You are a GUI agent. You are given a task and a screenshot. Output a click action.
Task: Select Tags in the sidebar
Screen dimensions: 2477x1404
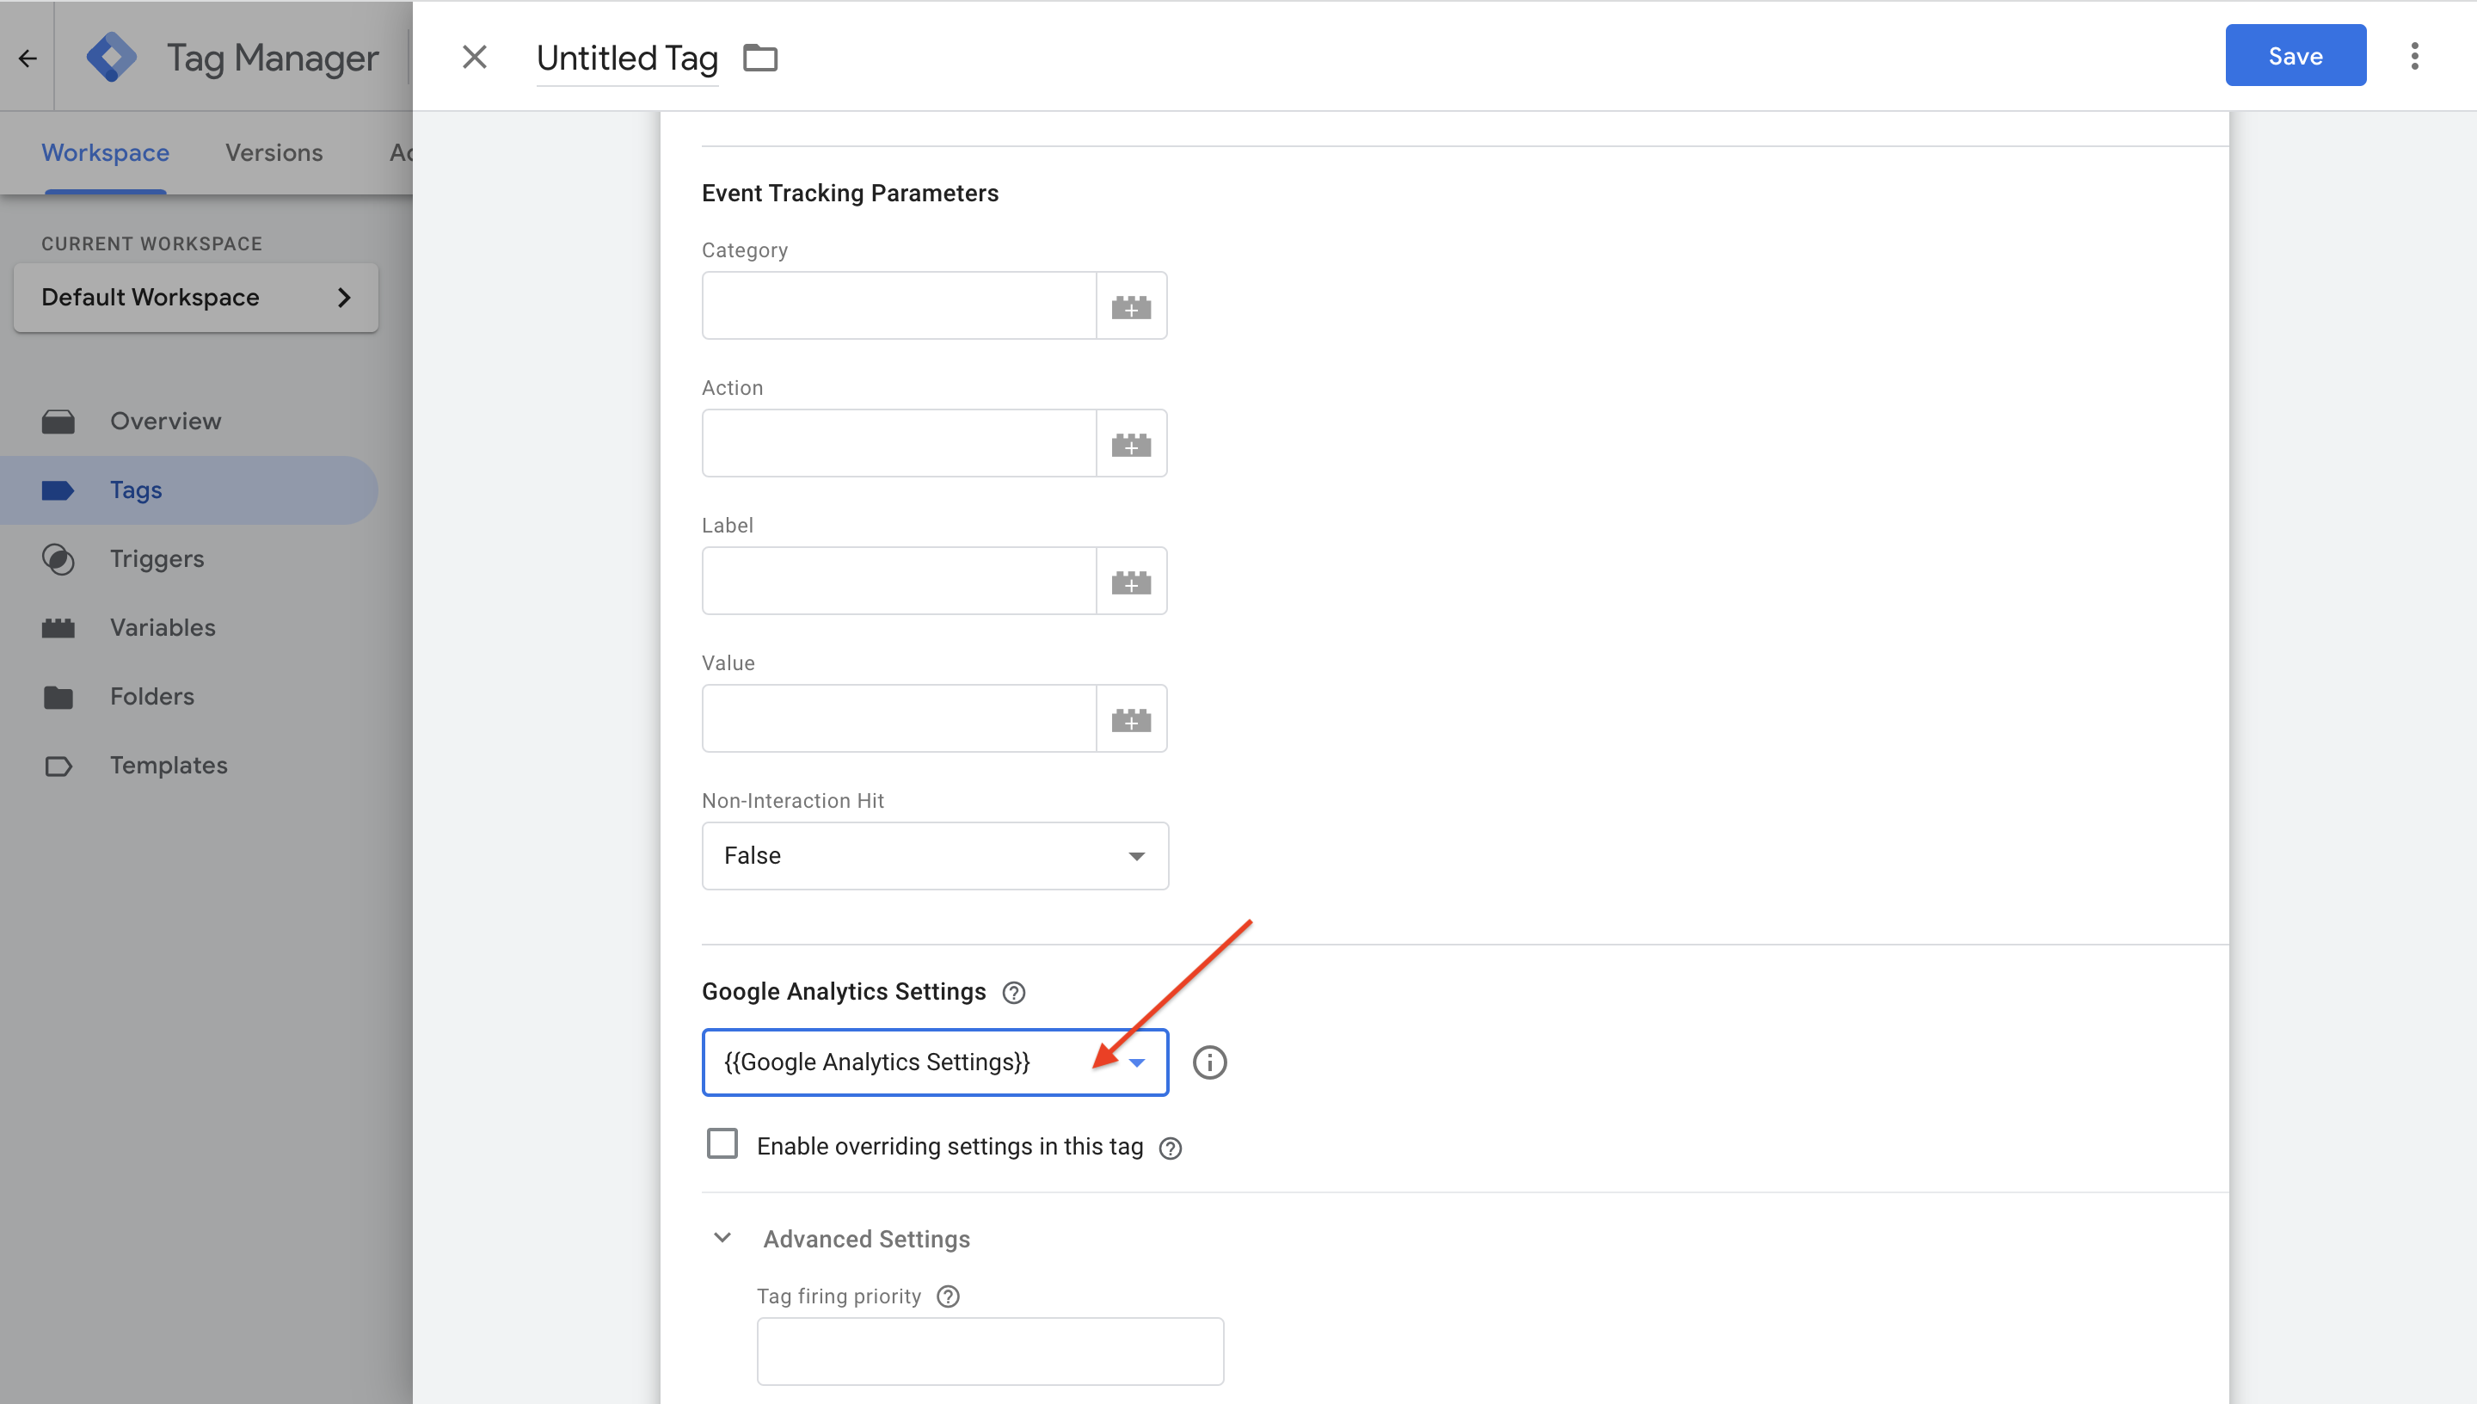[135, 490]
